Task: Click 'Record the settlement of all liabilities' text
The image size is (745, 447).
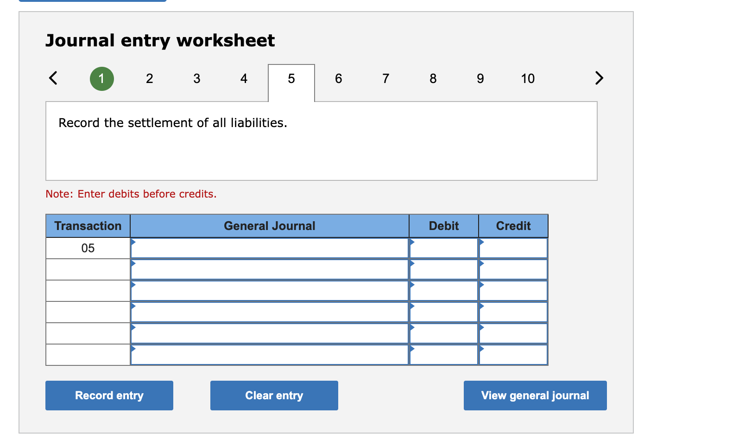Action: (173, 123)
